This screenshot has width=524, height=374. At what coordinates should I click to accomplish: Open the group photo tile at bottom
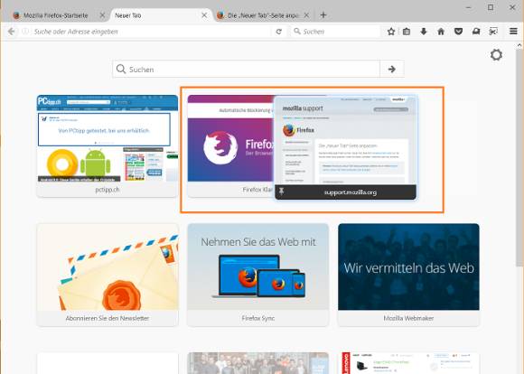(258, 363)
